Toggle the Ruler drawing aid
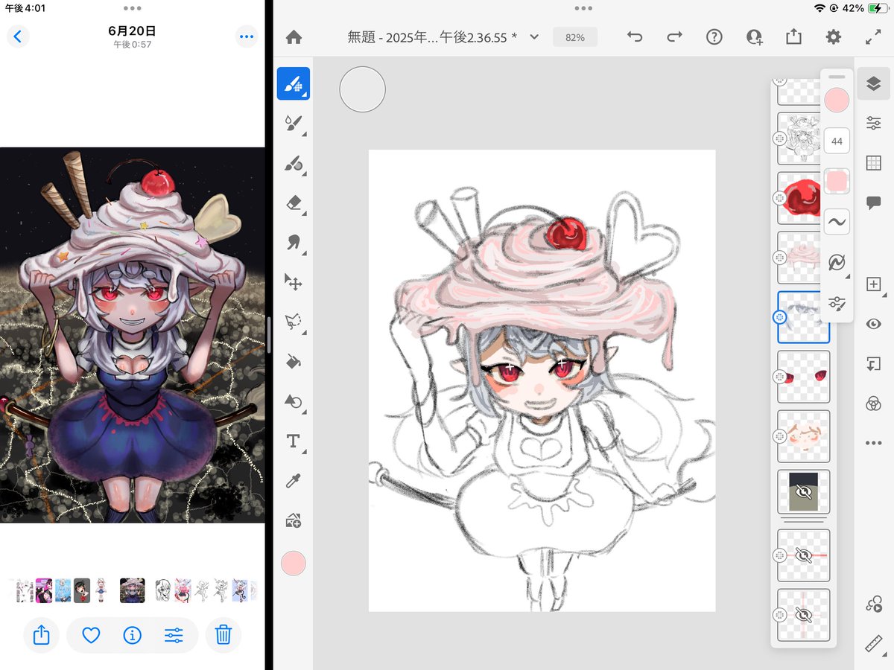The image size is (894, 670). pyautogui.click(x=874, y=645)
